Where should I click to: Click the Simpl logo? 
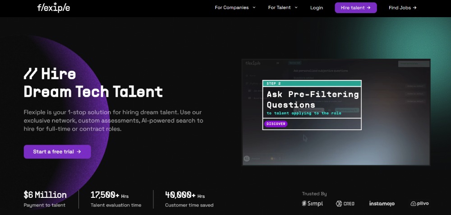coord(313,203)
